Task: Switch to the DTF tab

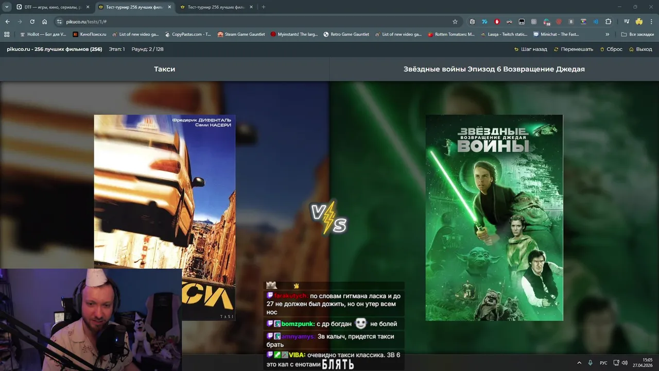Action: pos(52,7)
